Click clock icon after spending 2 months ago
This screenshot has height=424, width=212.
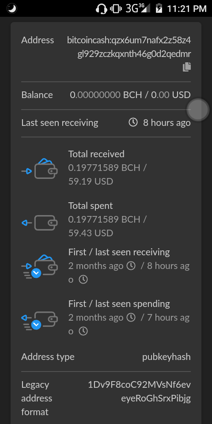tap(131, 317)
